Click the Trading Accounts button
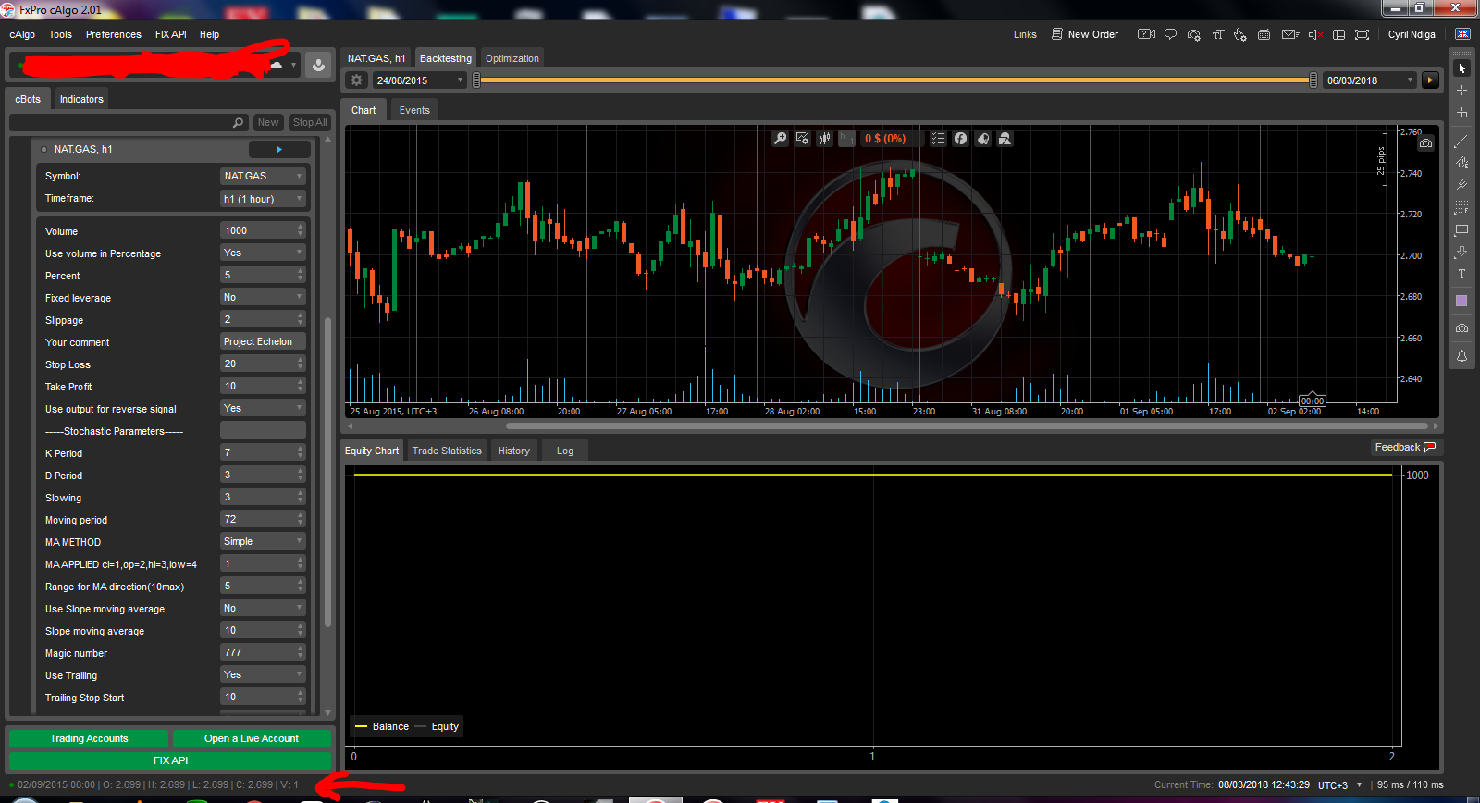 tap(89, 738)
